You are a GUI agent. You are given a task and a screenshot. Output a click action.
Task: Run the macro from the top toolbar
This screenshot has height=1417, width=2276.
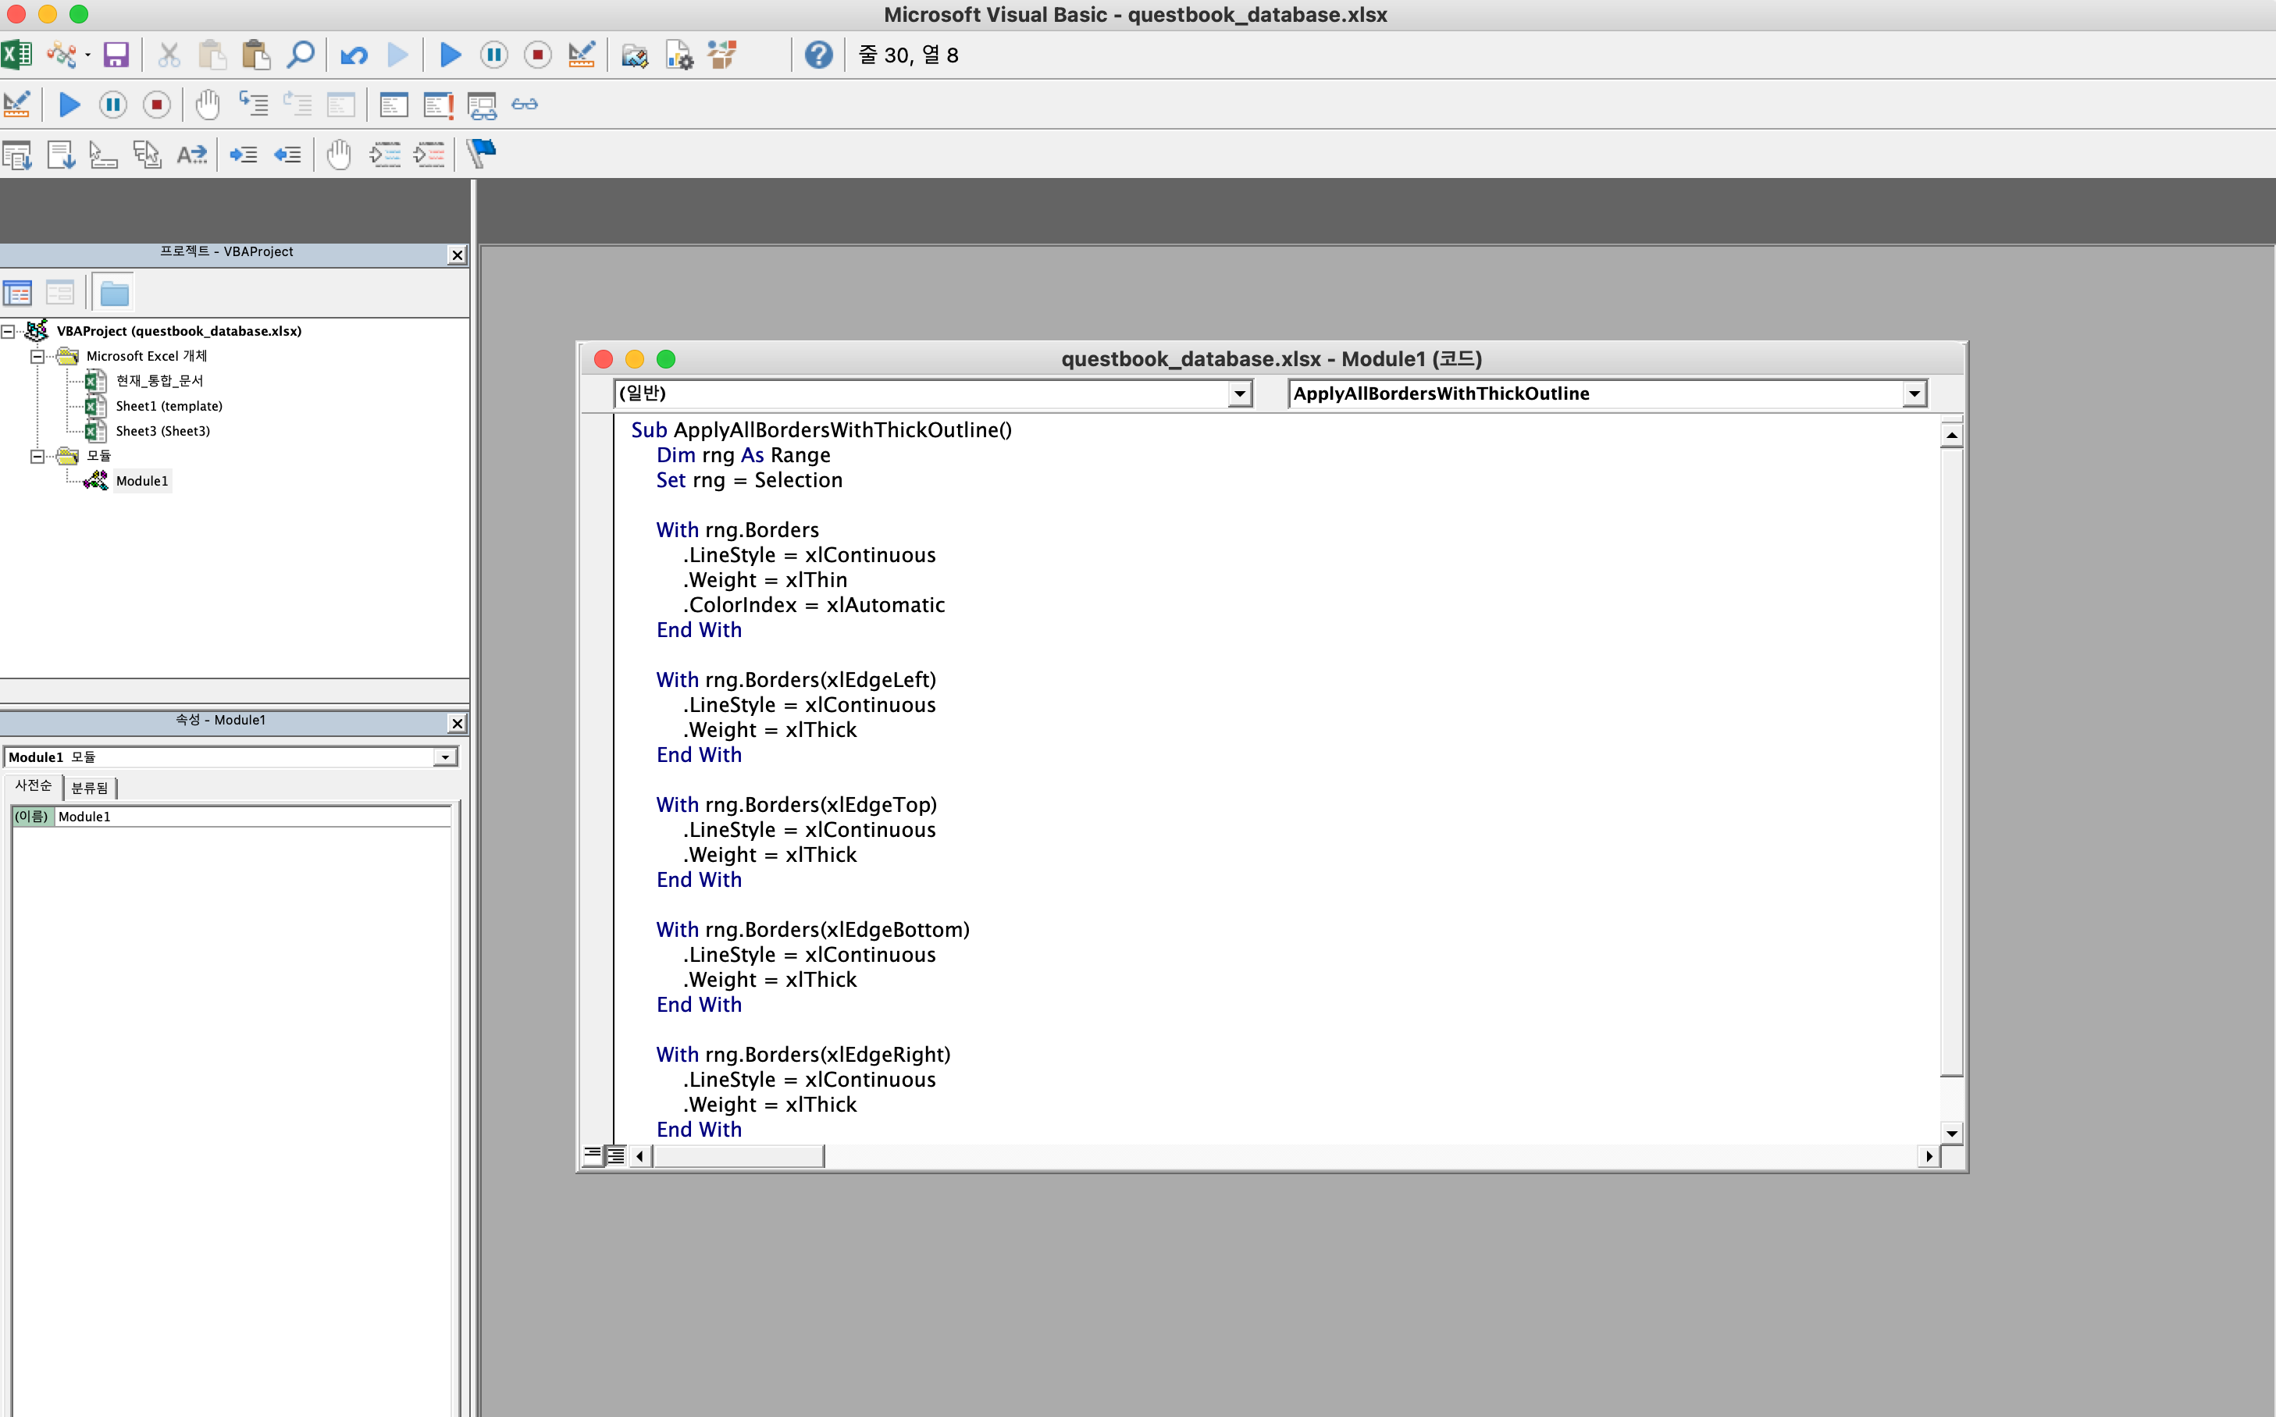451,55
